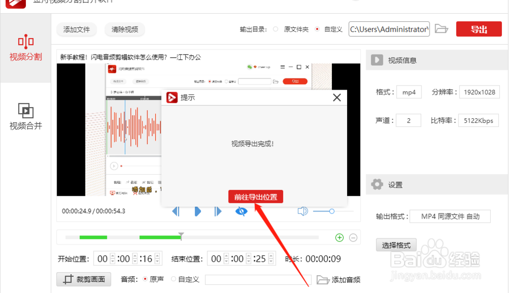Adjust start position hours stepper arrows
This screenshot has width=509, height=293.
pyautogui.click(x=112, y=259)
